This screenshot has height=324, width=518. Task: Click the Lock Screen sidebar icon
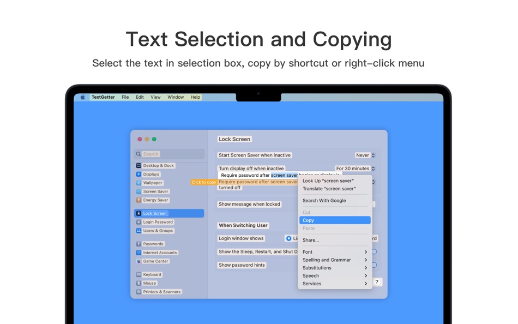(138, 213)
